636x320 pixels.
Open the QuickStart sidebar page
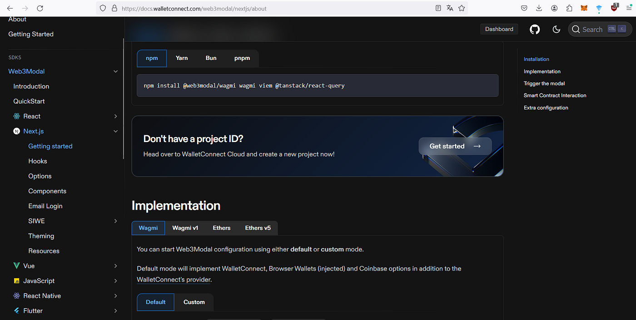[29, 101]
